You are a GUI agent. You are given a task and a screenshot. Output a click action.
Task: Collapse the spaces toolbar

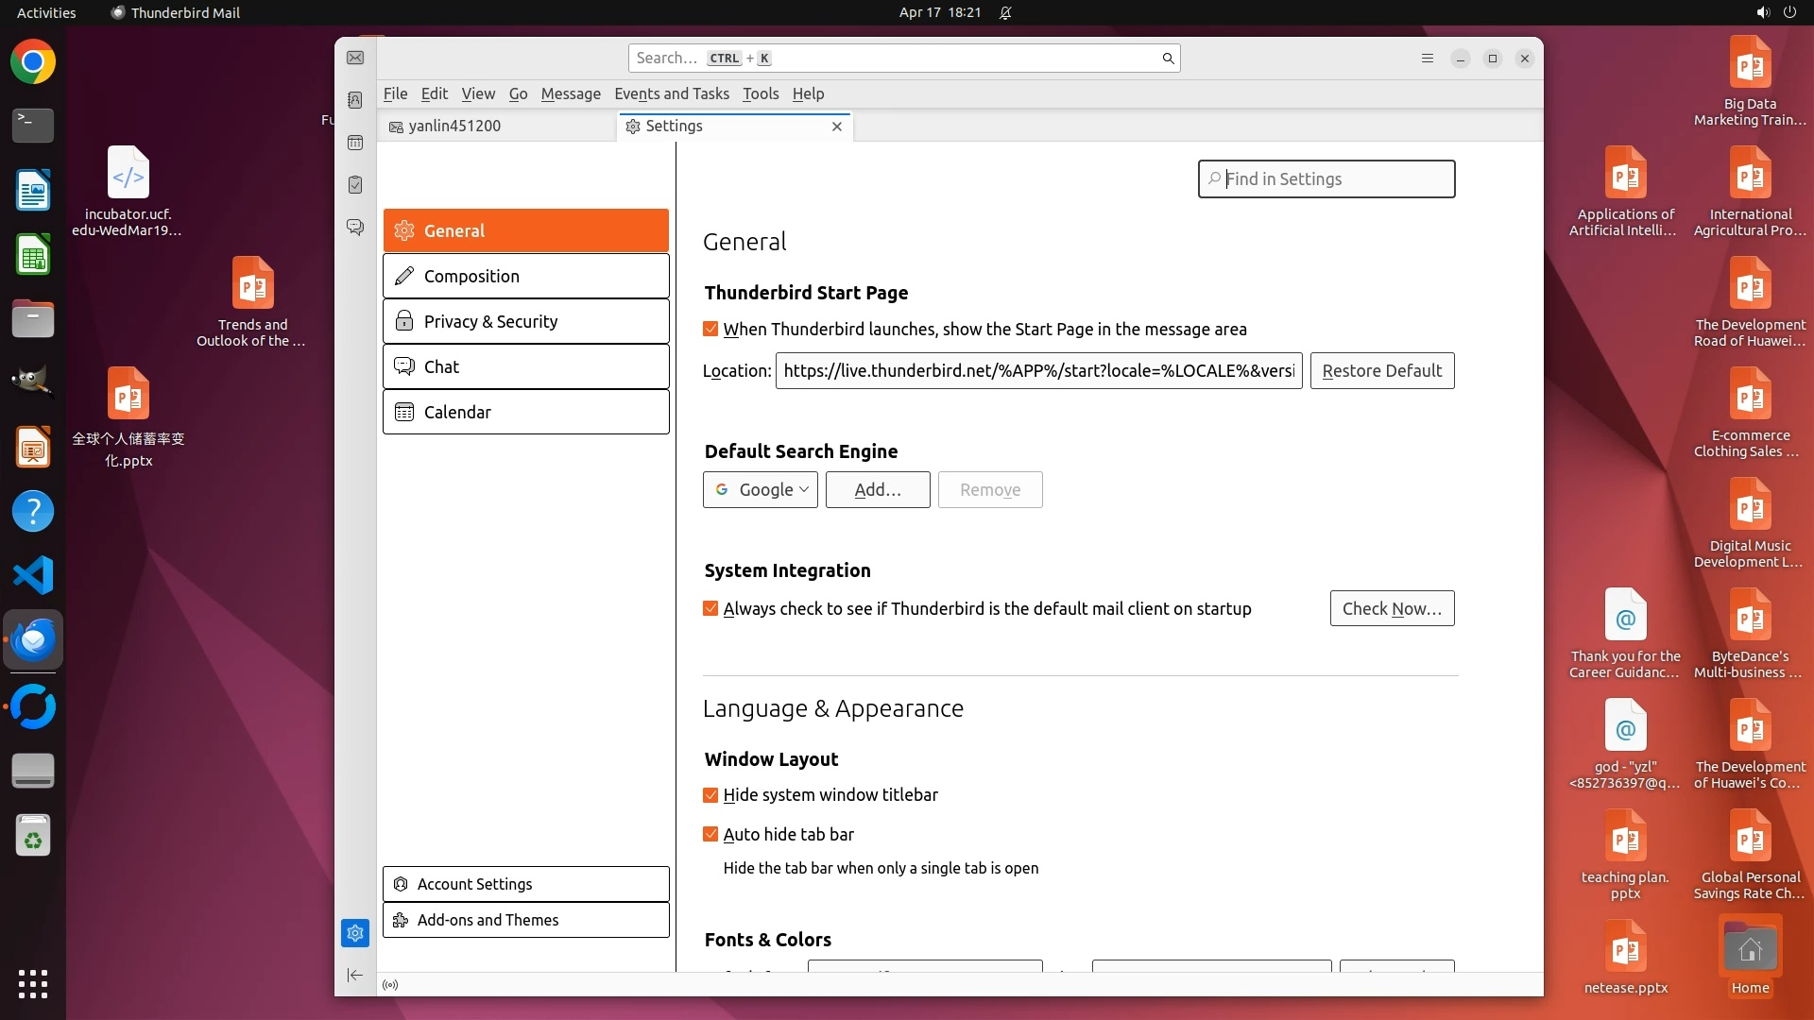point(355,975)
